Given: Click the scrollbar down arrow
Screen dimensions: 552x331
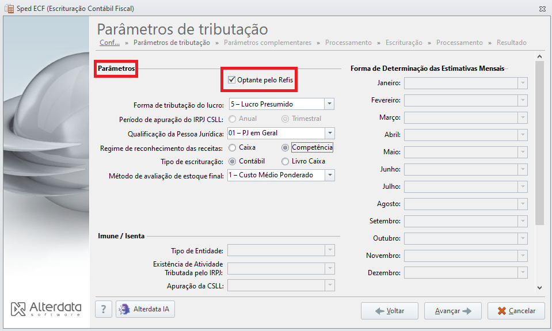Looking at the screenshot, I should (540, 288).
